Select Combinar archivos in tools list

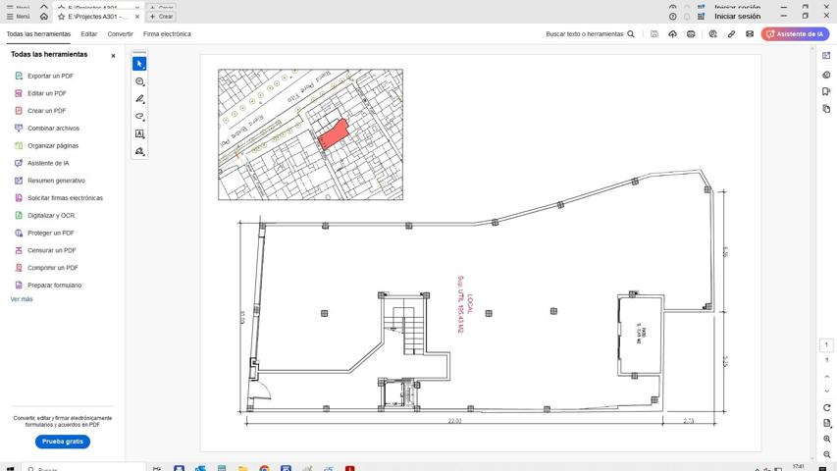click(x=53, y=129)
